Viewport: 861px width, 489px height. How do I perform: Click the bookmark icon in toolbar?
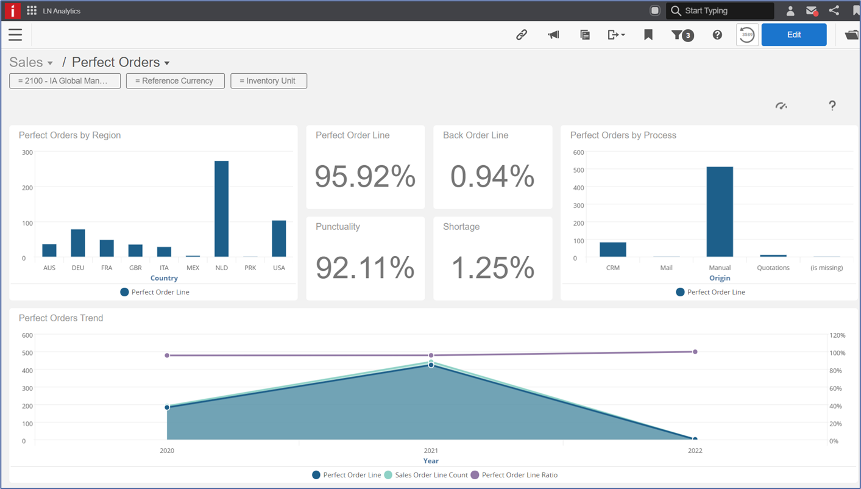click(648, 35)
